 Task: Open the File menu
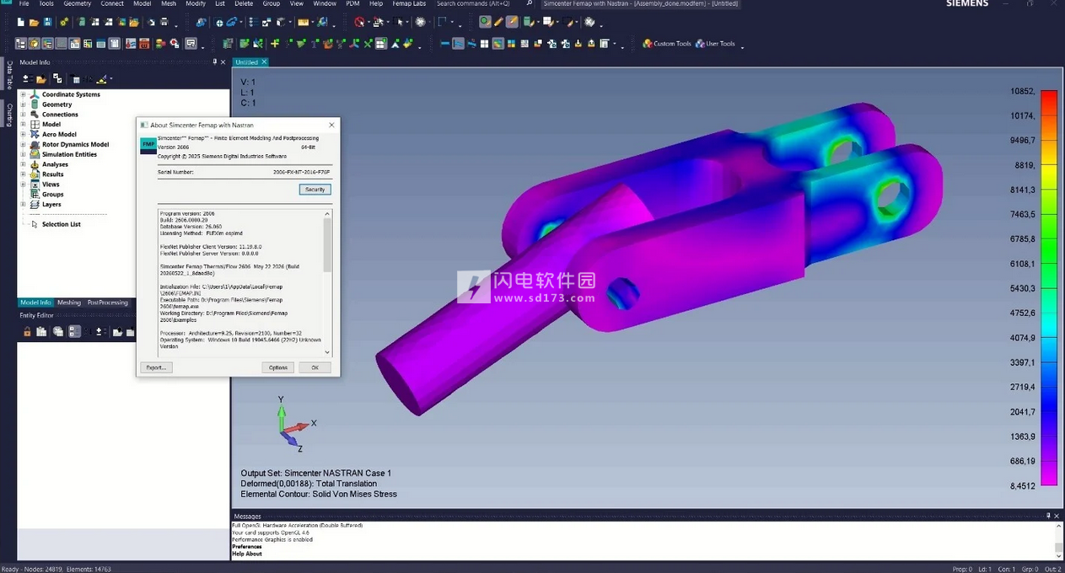24,3
